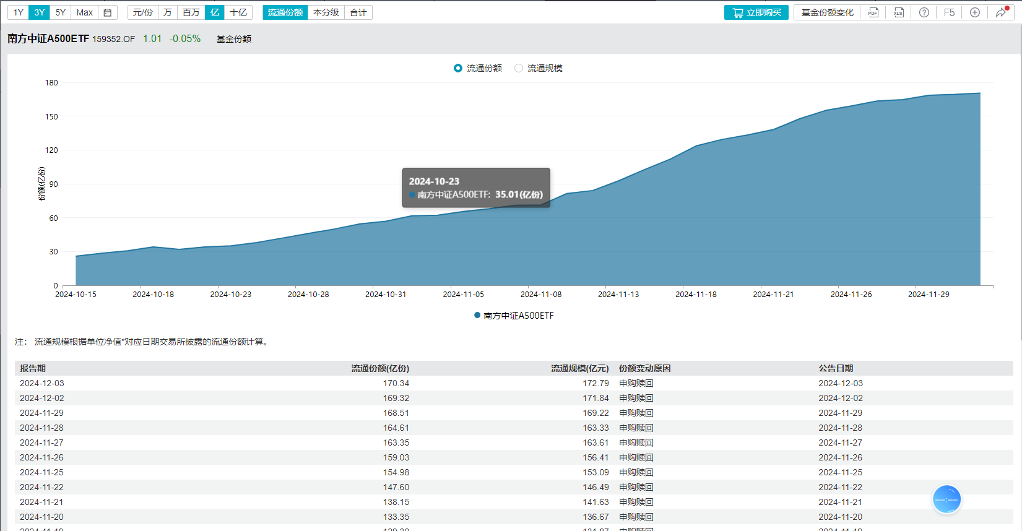This screenshot has height=531, width=1022.
Task: Choose the 流通份额 radio option
Action: tap(478, 68)
